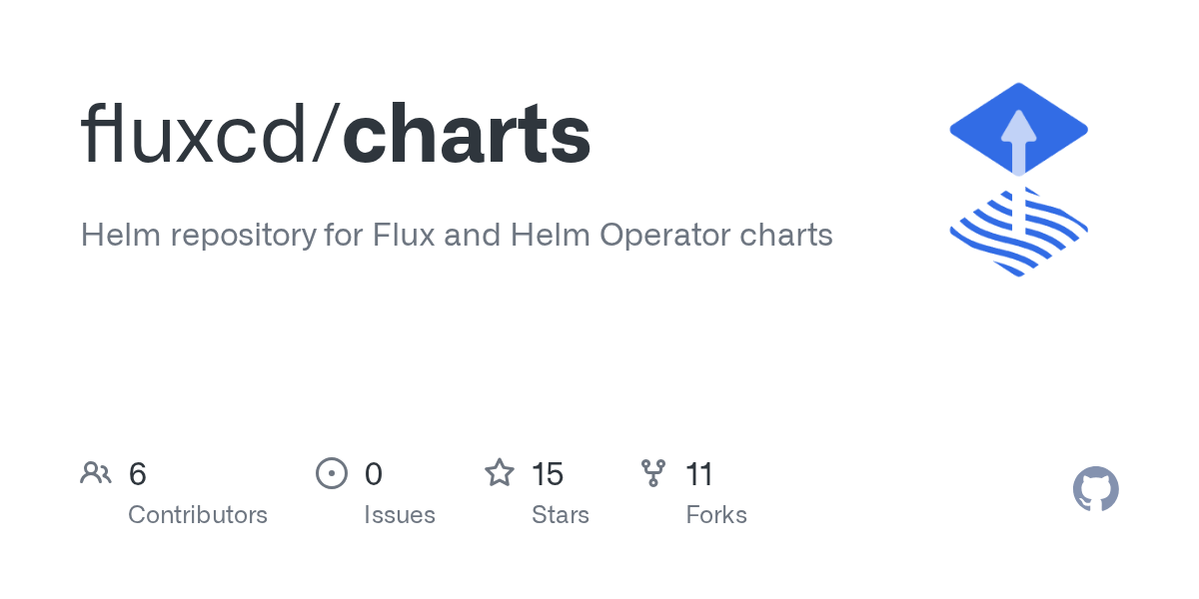The image size is (1199, 599).
Task: Open the bold charts repository name
Action: pos(467,135)
